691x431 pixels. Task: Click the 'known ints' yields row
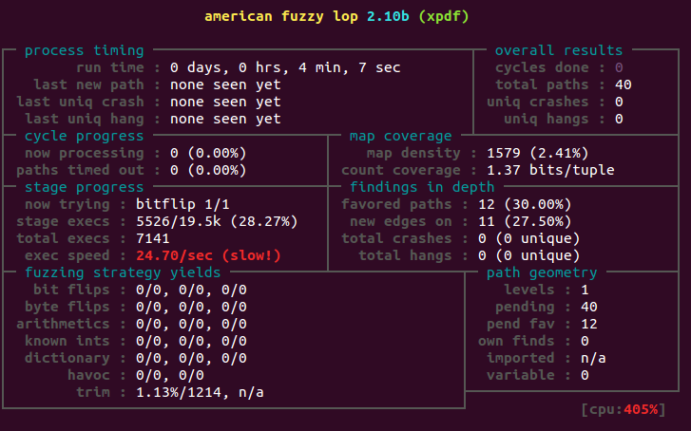[x=135, y=341]
